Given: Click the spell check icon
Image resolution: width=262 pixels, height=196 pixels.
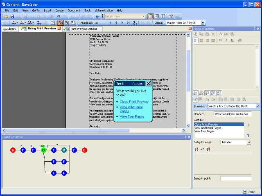Looking at the screenshot, I should 90,16.
